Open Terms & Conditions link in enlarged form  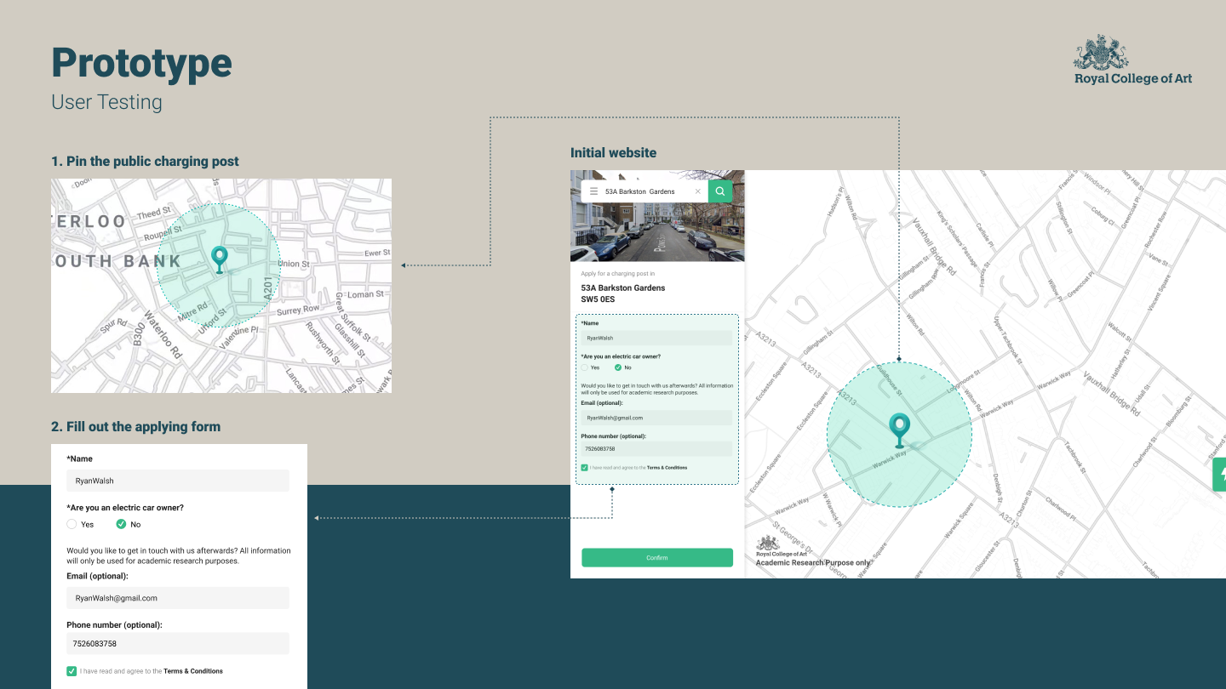tap(193, 671)
